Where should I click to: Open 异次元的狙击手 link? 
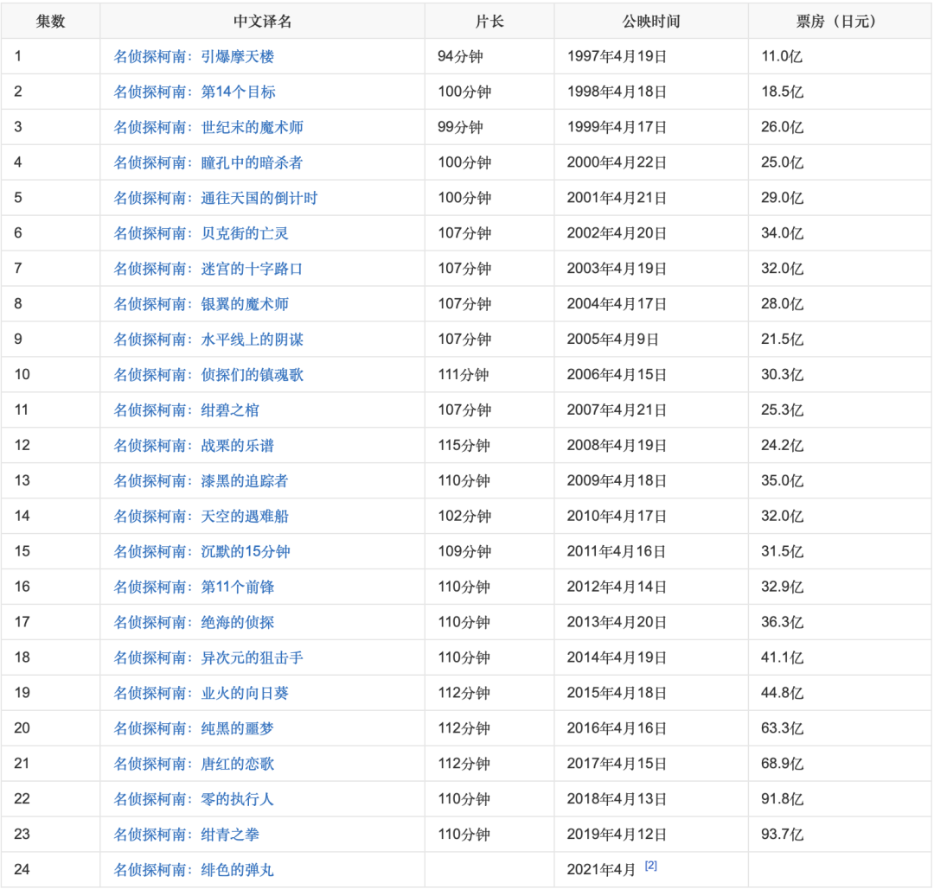click(x=208, y=659)
